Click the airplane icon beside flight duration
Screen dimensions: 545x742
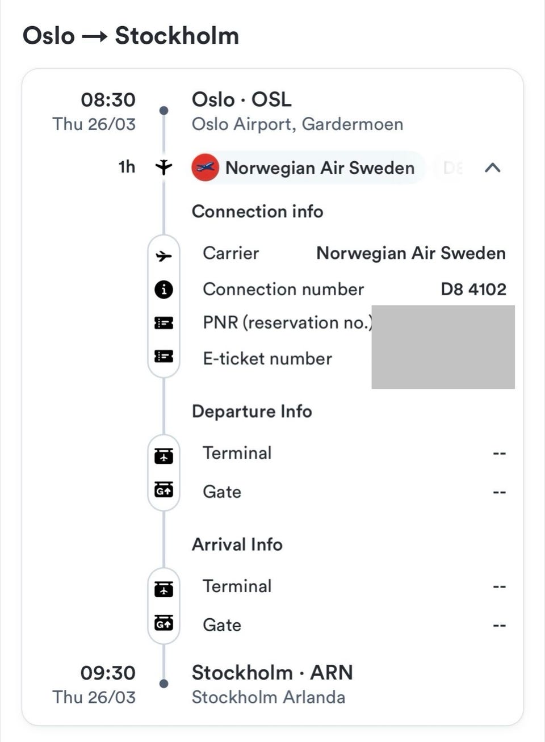[x=163, y=167]
